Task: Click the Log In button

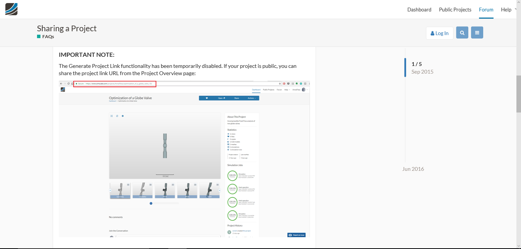Action: (440, 33)
